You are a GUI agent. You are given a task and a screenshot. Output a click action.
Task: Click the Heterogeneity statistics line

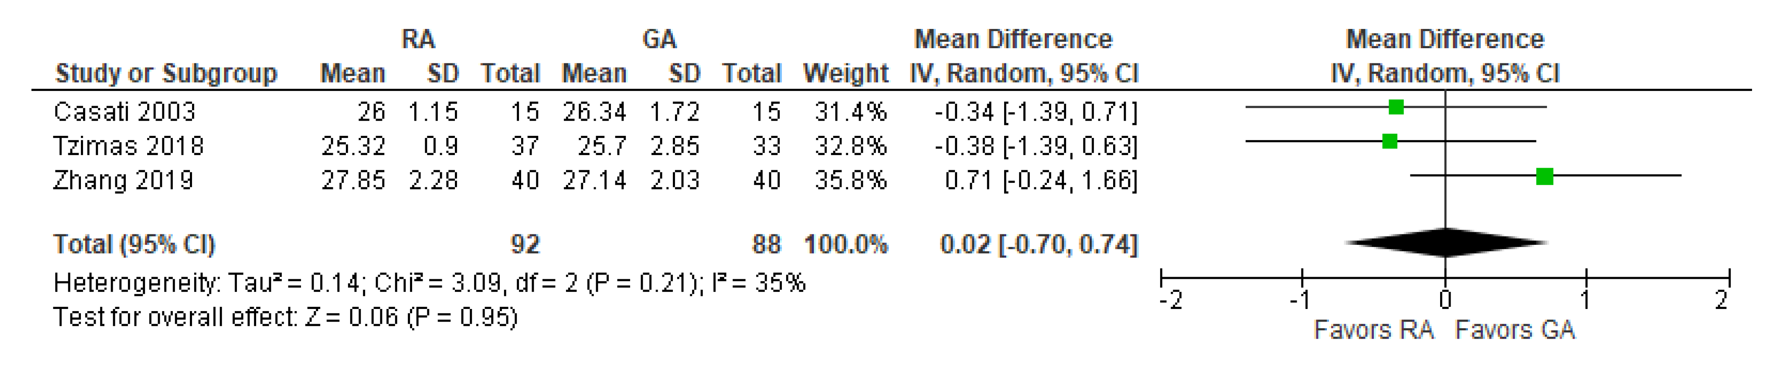tap(429, 283)
